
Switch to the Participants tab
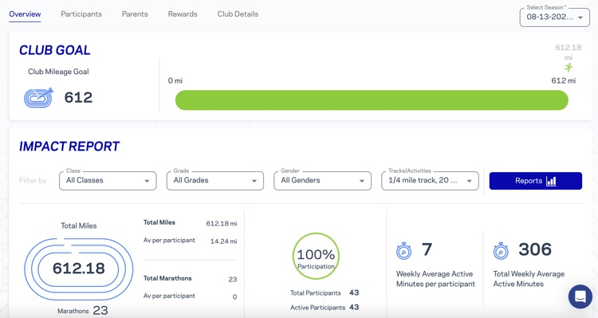coord(81,14)
